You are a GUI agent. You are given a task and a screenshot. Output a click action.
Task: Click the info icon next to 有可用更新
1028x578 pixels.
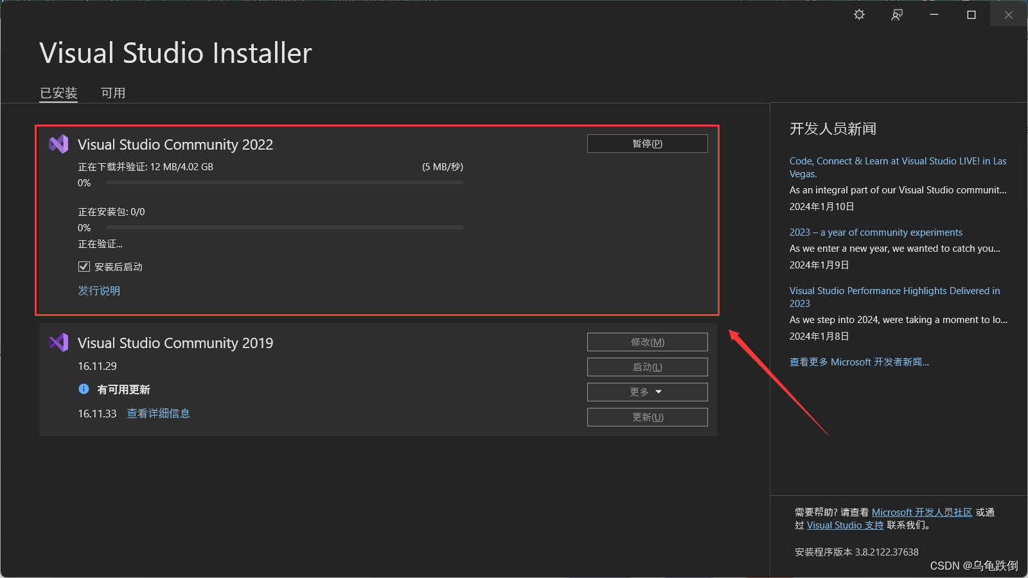tap(84, 389)
